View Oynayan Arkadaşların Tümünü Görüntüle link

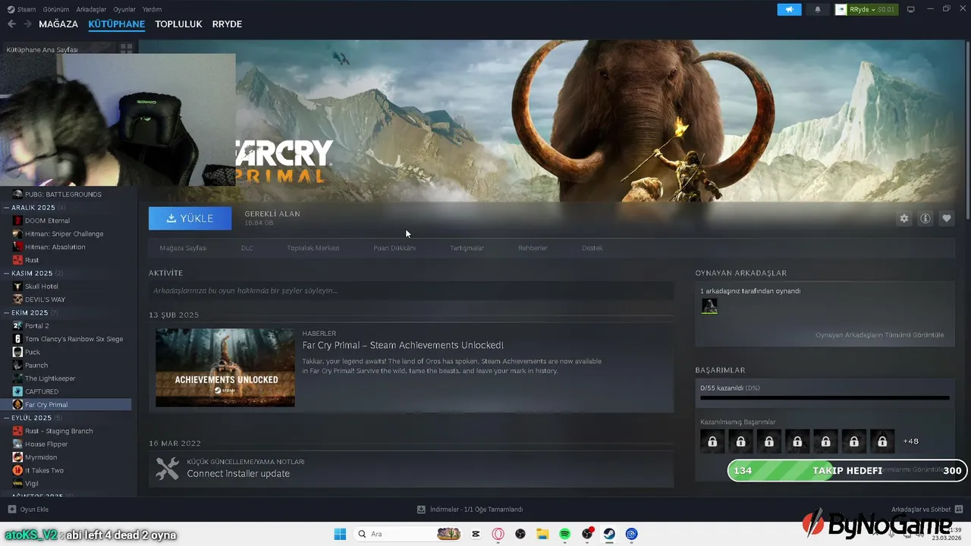tap(880, 335)
